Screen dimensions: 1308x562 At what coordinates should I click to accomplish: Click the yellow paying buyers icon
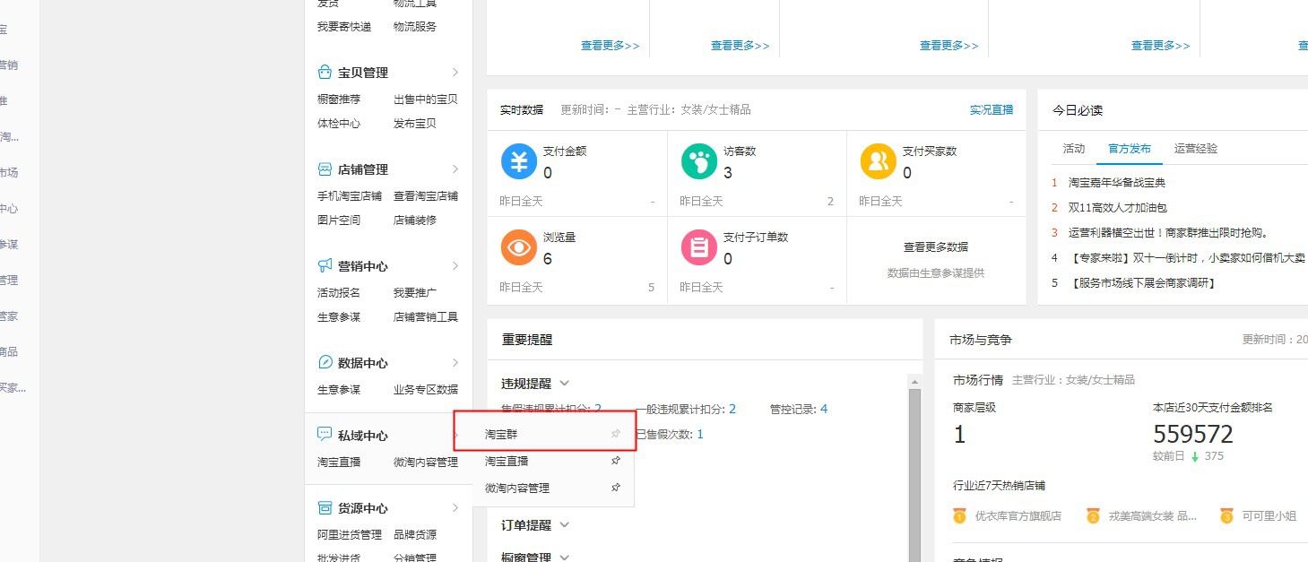tap(878, 161)
